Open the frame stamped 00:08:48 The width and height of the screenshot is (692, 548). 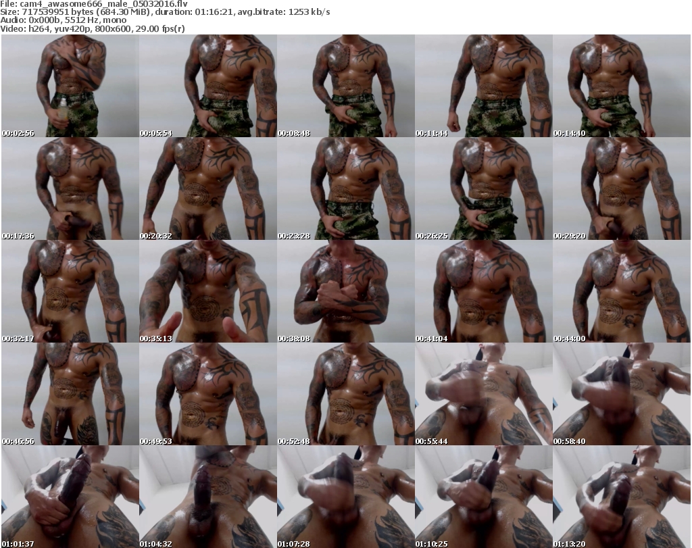345,86
